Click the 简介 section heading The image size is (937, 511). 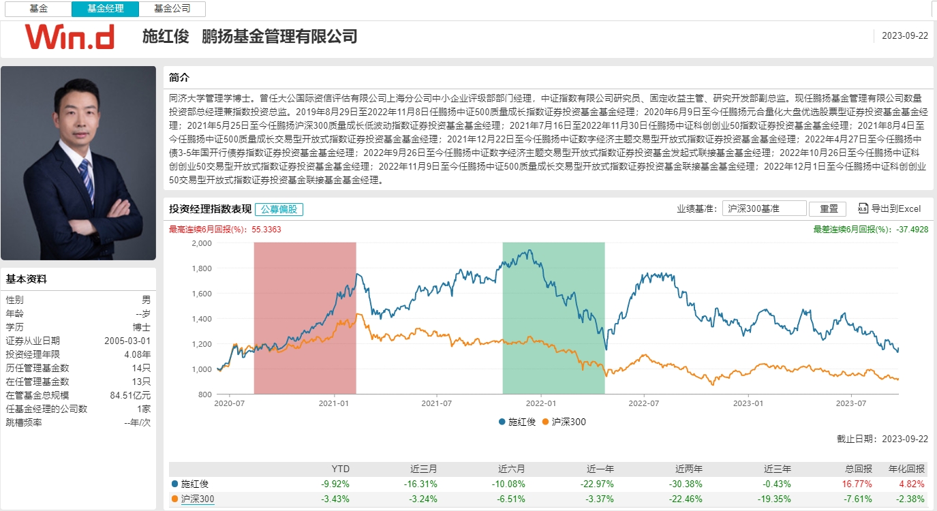[x=179, y=78]
